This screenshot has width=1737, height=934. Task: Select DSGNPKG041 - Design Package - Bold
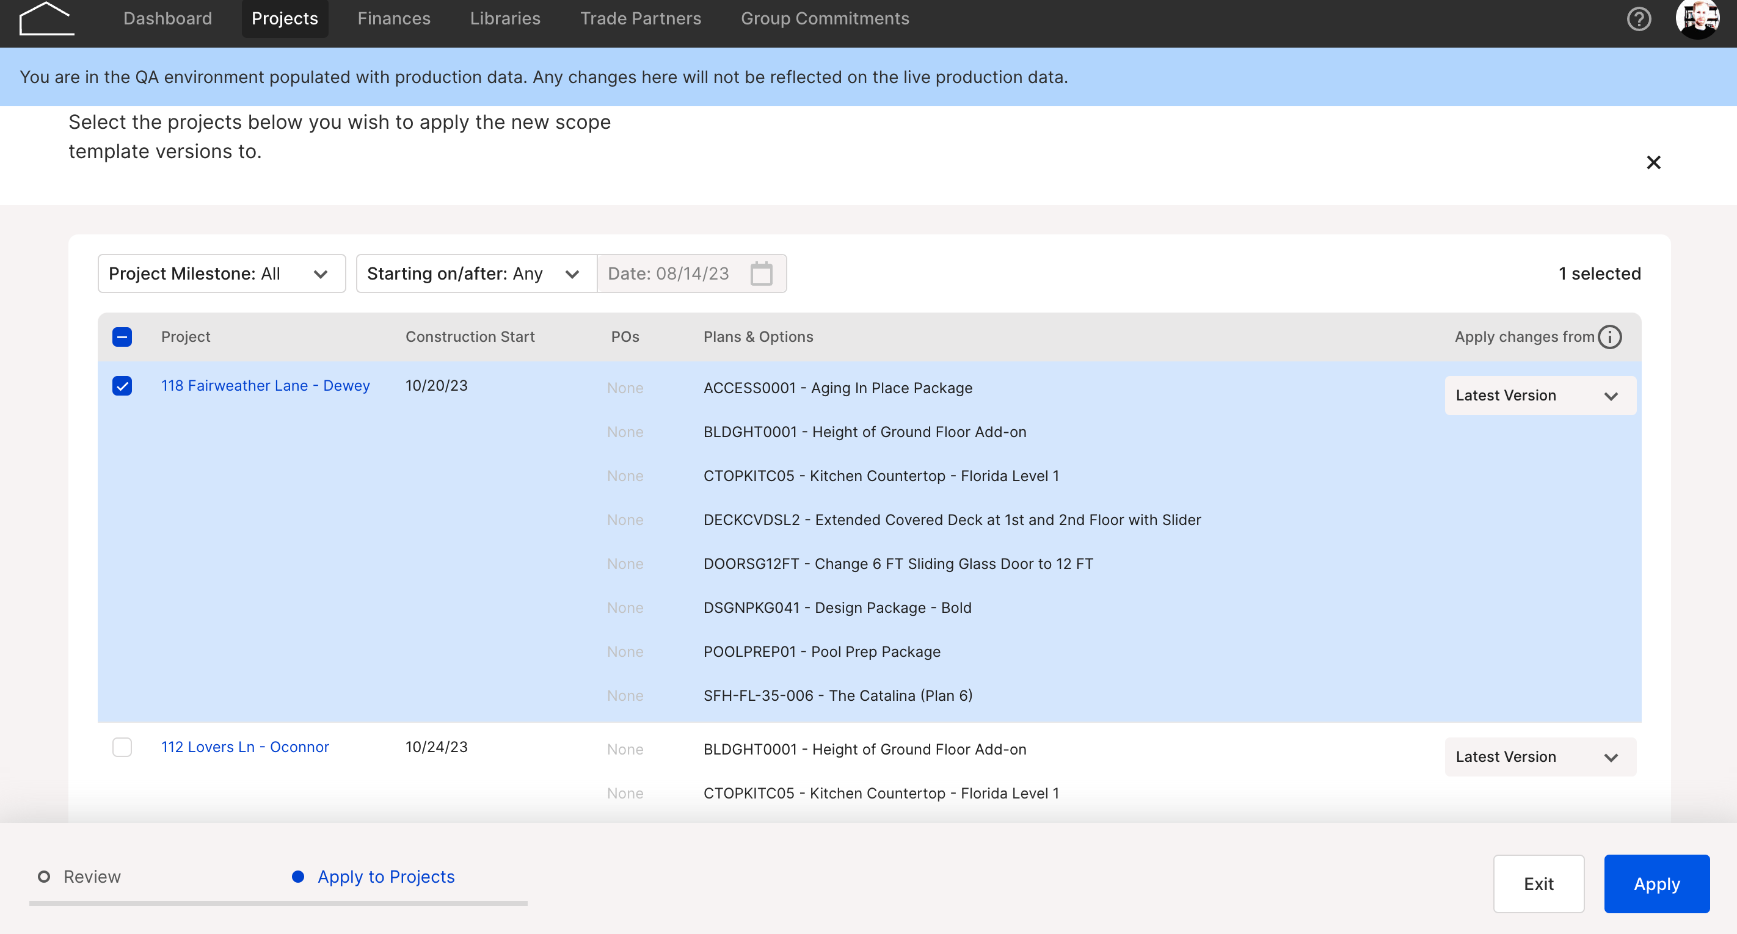tap(837, 608)
